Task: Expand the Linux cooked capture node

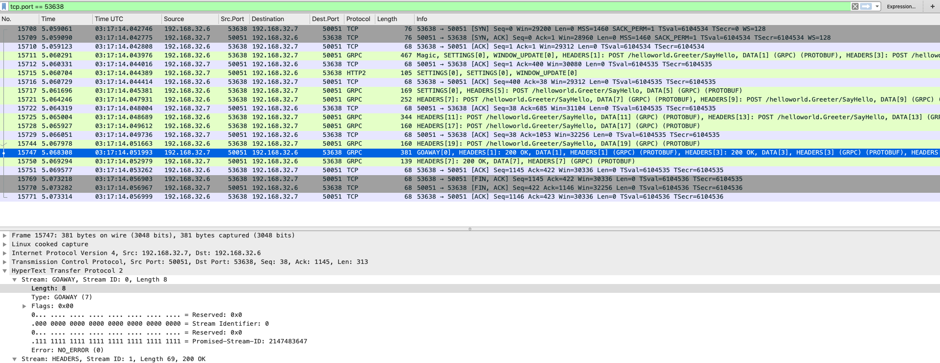Action: [x=5, y=244]
